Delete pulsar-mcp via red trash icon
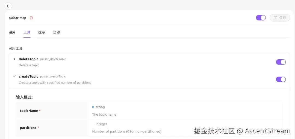 [31, 18]
